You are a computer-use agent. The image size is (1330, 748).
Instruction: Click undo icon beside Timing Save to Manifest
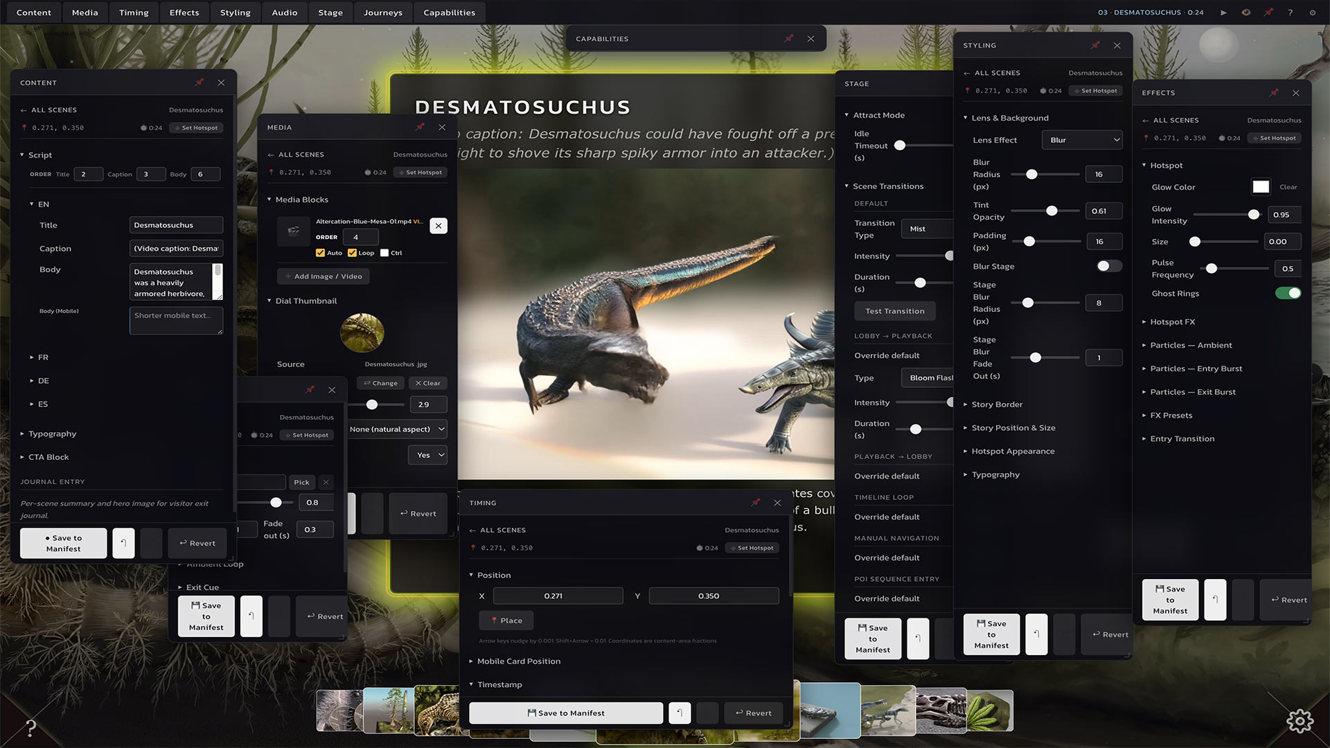(x=680, y=713)
